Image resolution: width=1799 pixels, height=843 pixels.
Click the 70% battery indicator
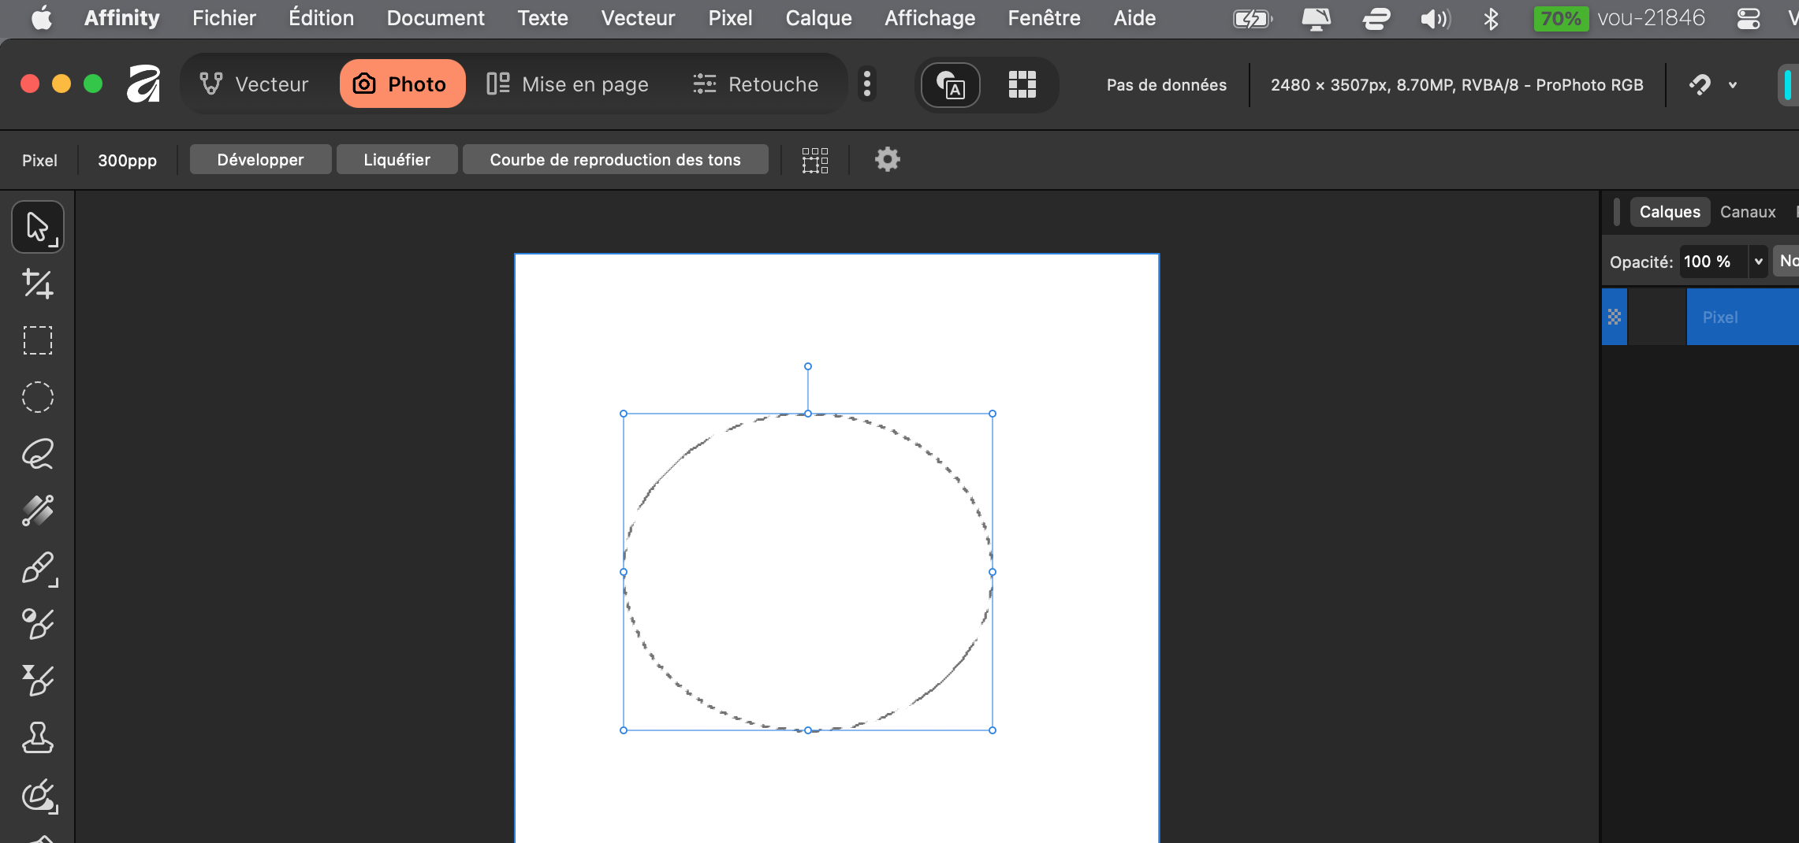click(x=1561, y=18)
